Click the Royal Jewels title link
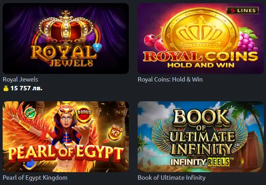Image resolution: width=266 pixels, height=185 pixels. click(x=20, y=79)
